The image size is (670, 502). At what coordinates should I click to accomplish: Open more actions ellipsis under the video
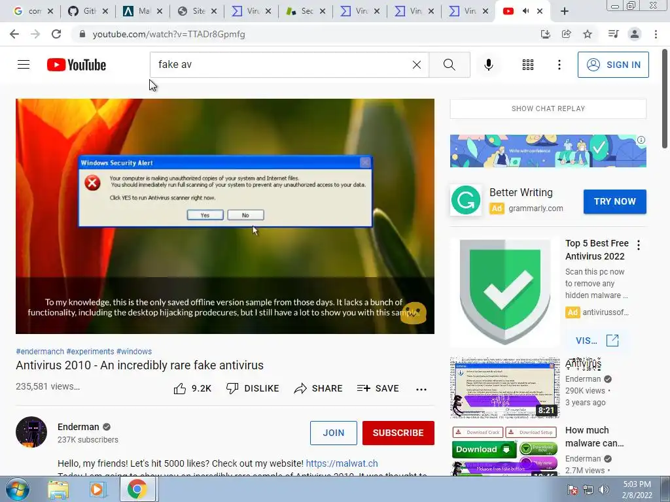(x=421, y=389)
